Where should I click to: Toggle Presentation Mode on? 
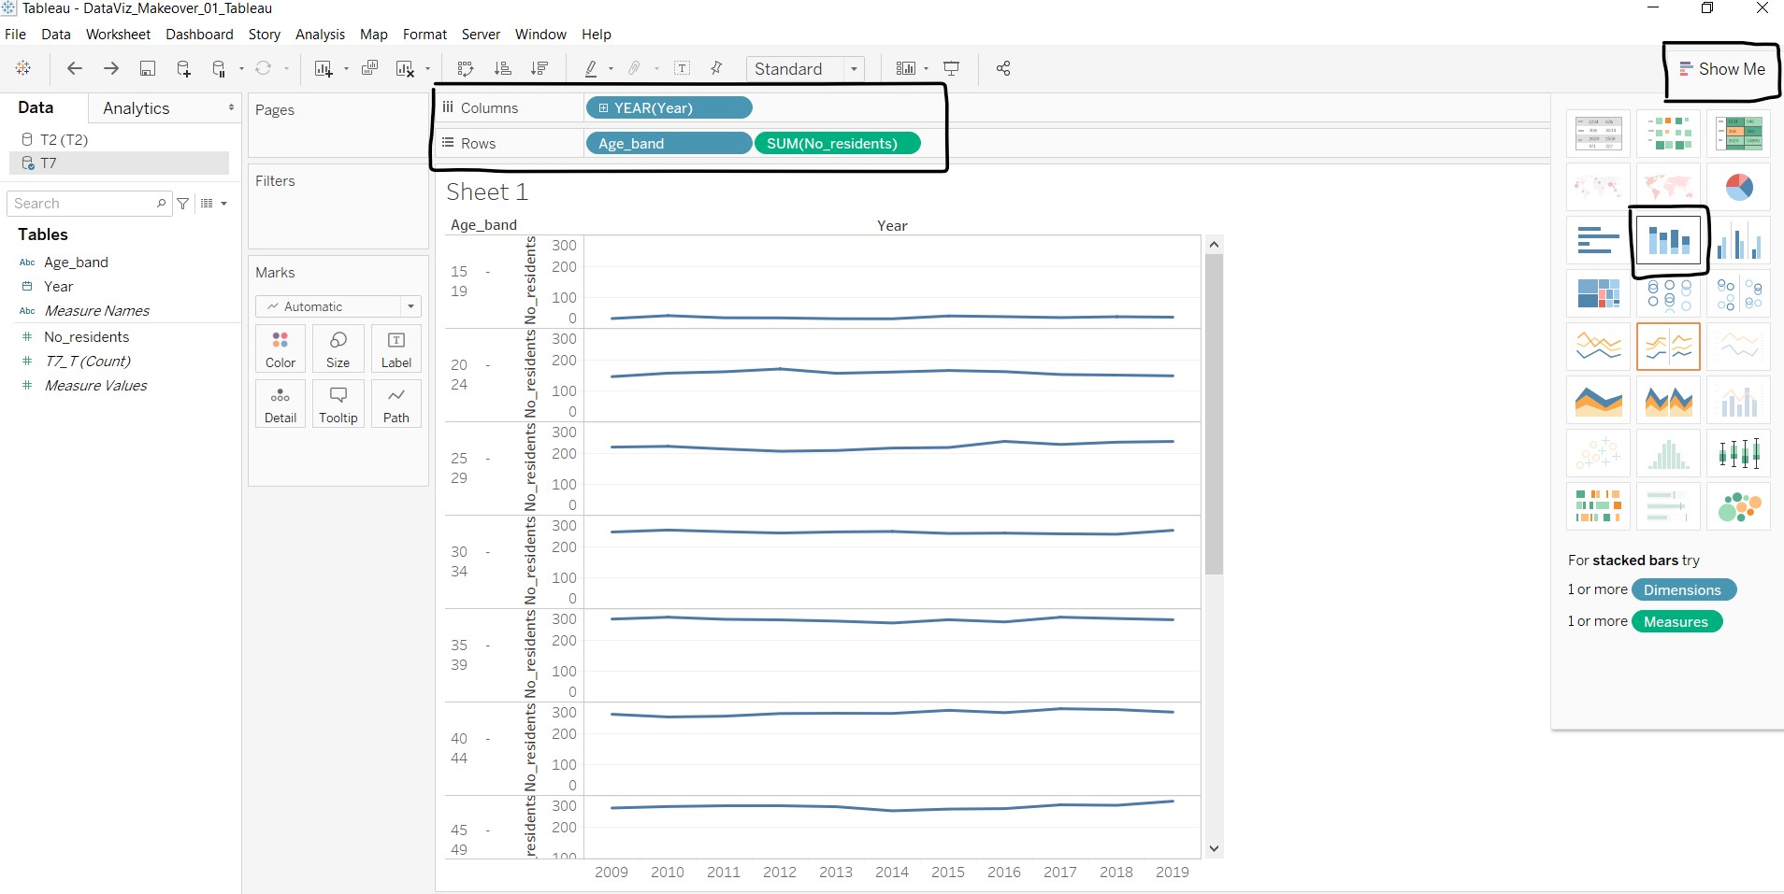click(952, 68)
